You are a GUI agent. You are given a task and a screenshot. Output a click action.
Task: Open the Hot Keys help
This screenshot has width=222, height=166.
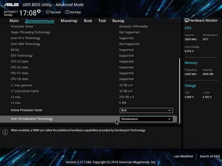coord(73,12)
